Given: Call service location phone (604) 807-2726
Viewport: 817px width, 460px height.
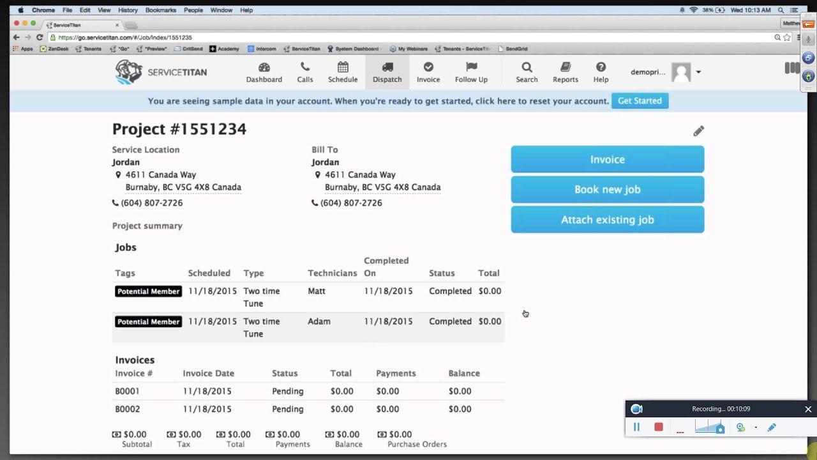Looking at the screenshot, I should tap(152, 203).
